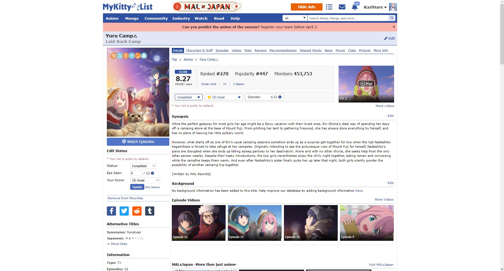Click Remove from Favorites
The width and height of the screenshot is (504, 271).
coord(125,198)
